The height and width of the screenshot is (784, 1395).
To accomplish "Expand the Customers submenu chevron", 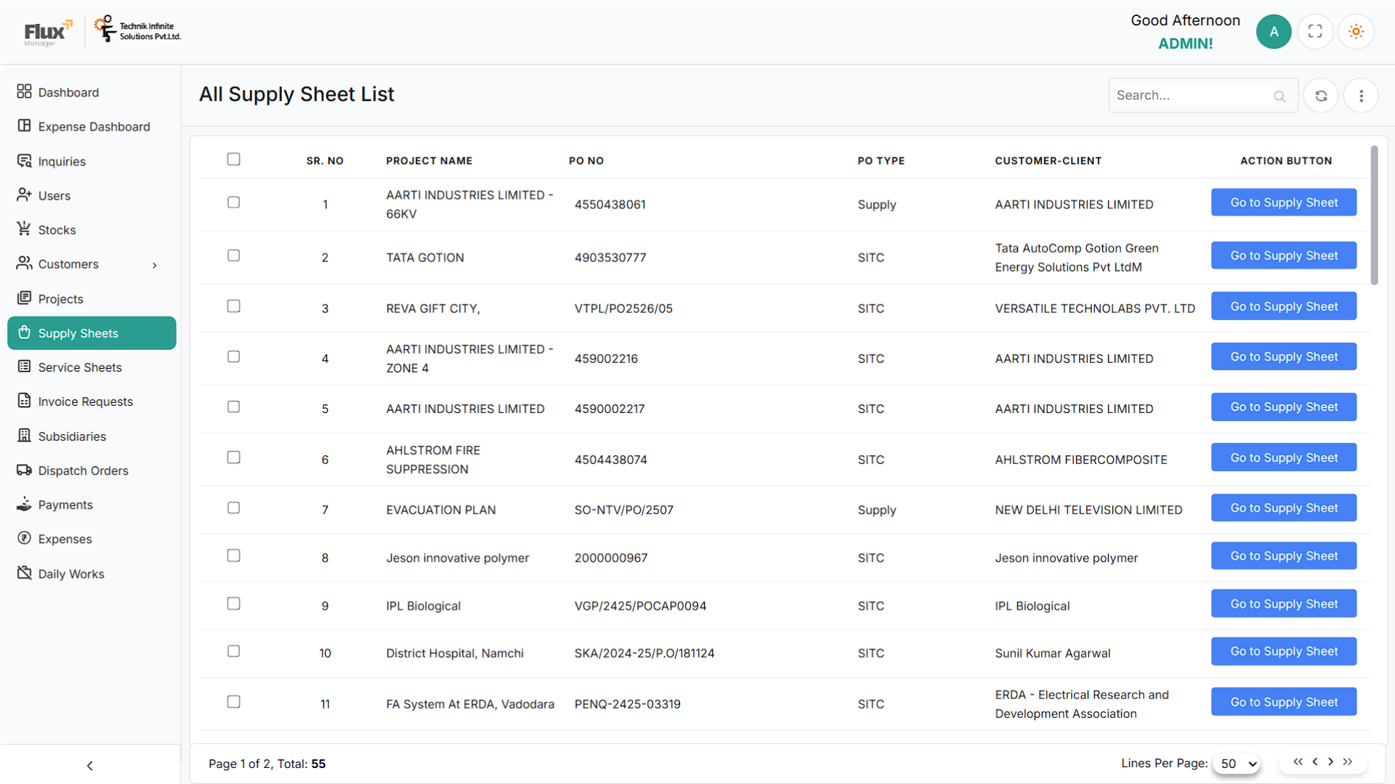I will [155, 265].
